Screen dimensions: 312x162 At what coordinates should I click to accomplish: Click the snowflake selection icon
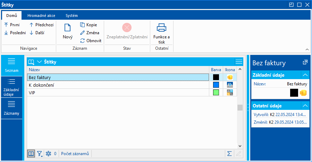(x=48, y=154)
